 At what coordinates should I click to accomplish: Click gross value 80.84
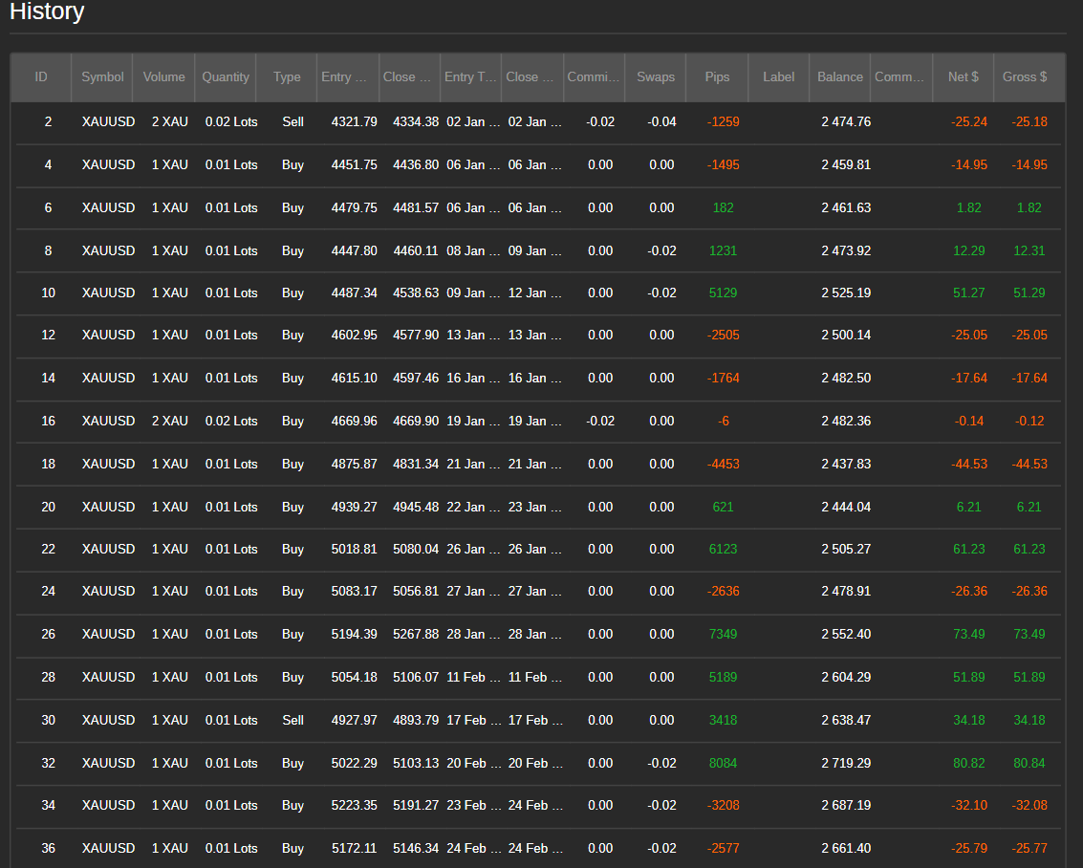[1029, 763]
